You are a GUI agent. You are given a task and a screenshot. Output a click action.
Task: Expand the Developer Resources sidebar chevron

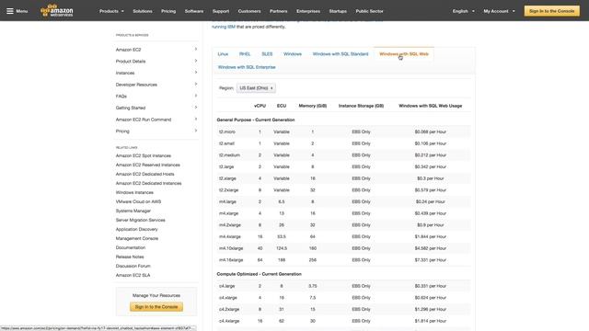[196, 84]
